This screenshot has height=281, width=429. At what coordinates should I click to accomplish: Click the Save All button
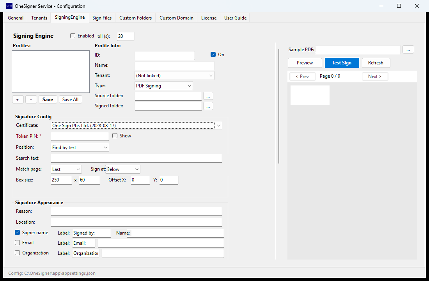[70, 100]
